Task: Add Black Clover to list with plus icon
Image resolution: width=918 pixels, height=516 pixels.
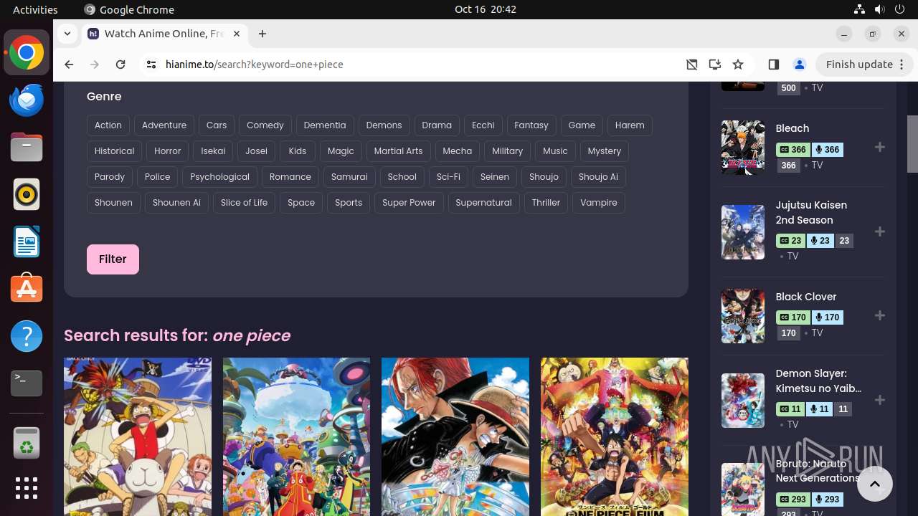Action: pos(879,315)
